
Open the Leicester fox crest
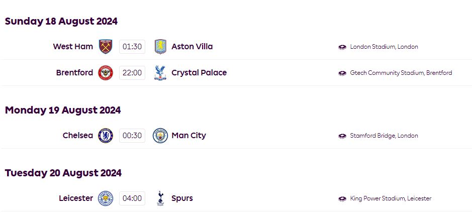[106, 198]
